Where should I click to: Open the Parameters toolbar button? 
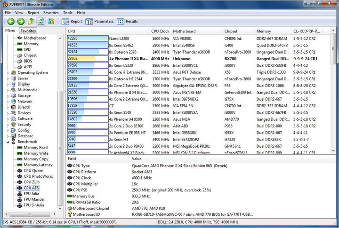[x=99, y=21]
